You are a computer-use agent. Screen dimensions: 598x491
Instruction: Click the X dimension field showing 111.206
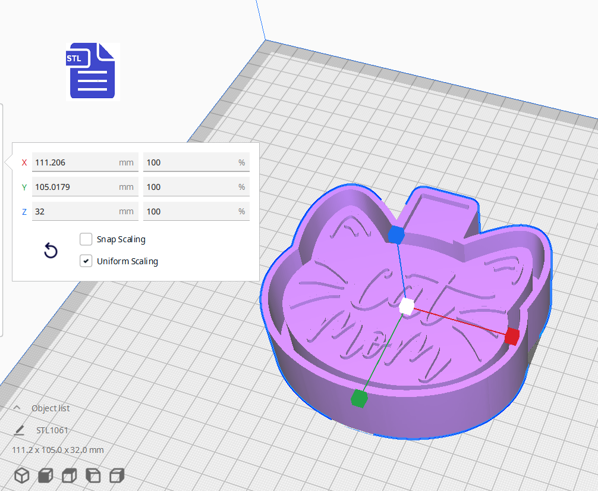click(74, 162)
